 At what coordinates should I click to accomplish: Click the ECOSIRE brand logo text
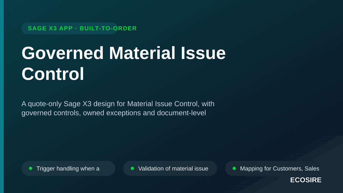pyautogui.click(x=306, y=180)
